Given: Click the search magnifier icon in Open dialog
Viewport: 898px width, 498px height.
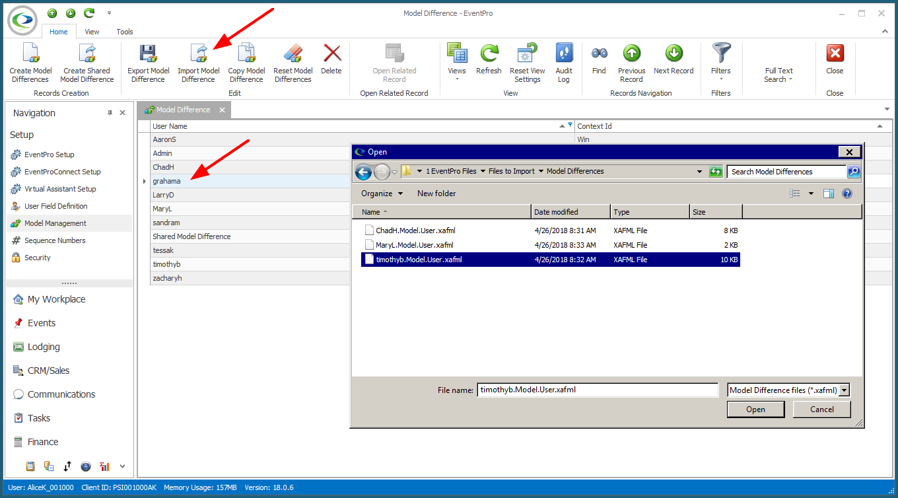Looking at the screenshot, I should 854,172.
